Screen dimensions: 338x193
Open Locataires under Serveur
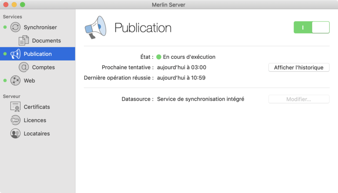point(37,134)
